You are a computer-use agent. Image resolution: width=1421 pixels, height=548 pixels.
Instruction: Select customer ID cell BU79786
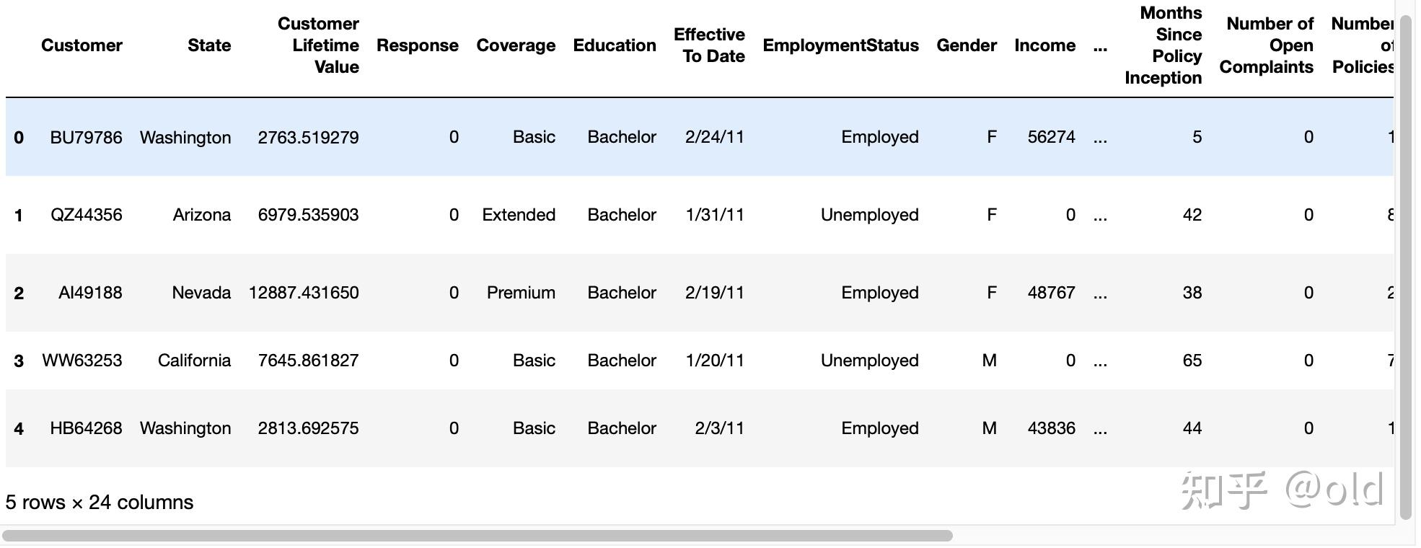(x=86, y=138)
